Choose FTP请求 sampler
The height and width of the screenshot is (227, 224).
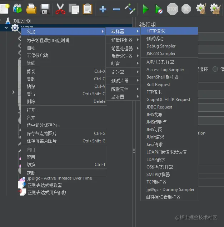point(169,92)
